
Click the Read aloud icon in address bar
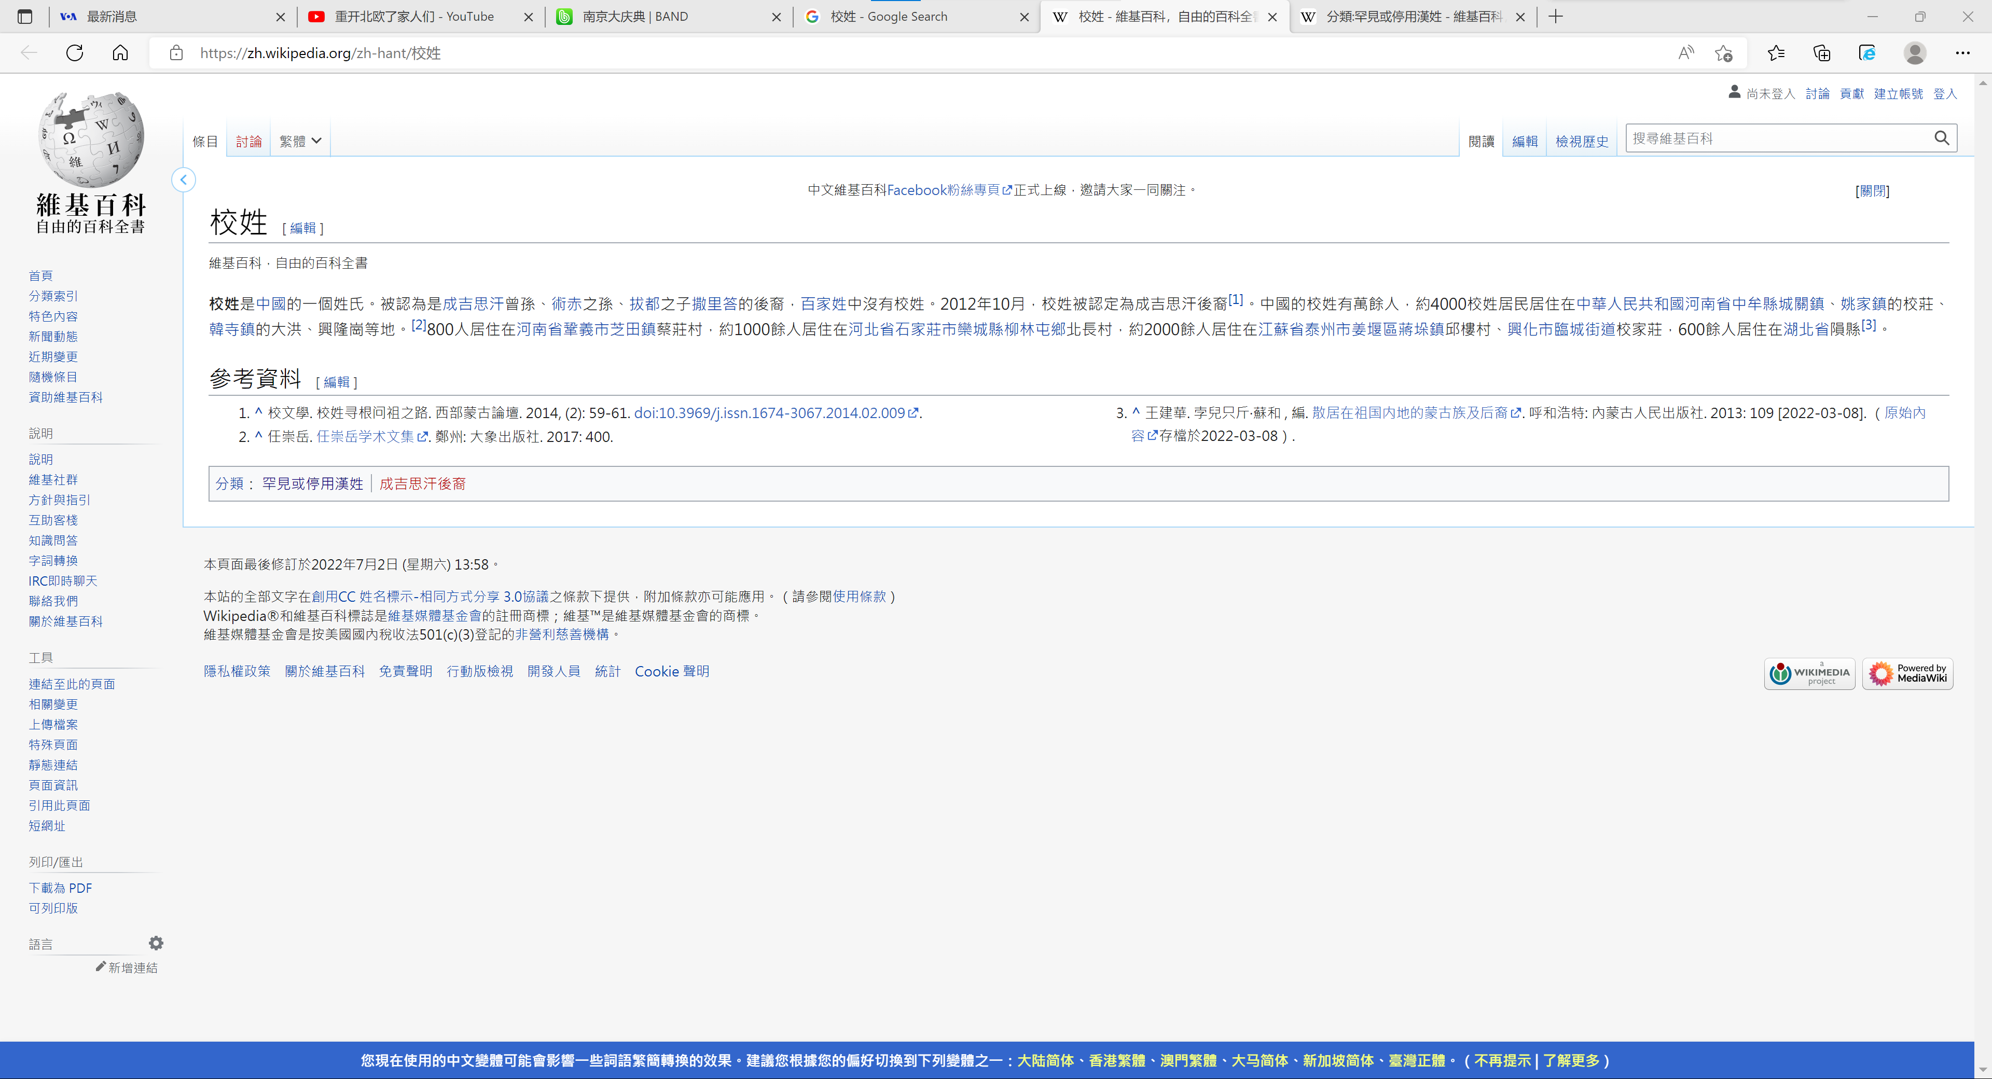pyautogui.click(x=1686, y=52)
